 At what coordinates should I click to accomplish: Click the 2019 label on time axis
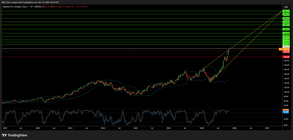click(x=5, y=128)
